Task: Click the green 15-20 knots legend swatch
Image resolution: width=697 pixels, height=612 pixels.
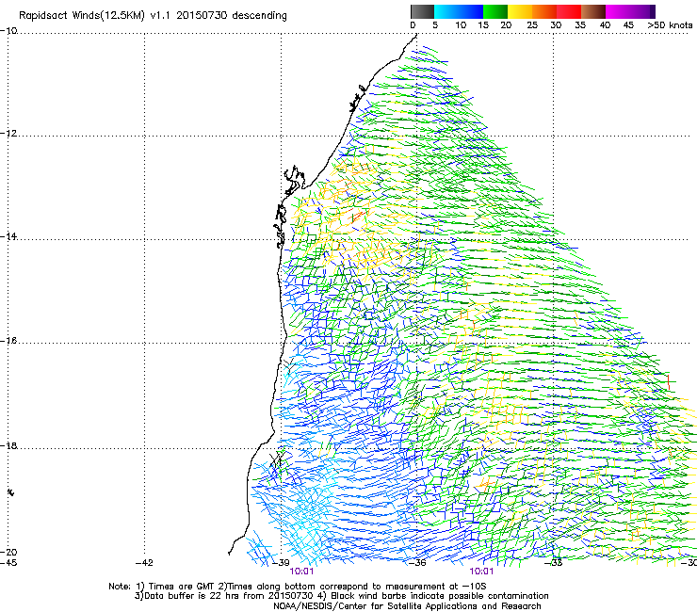Action: click(x=495, y=11)
